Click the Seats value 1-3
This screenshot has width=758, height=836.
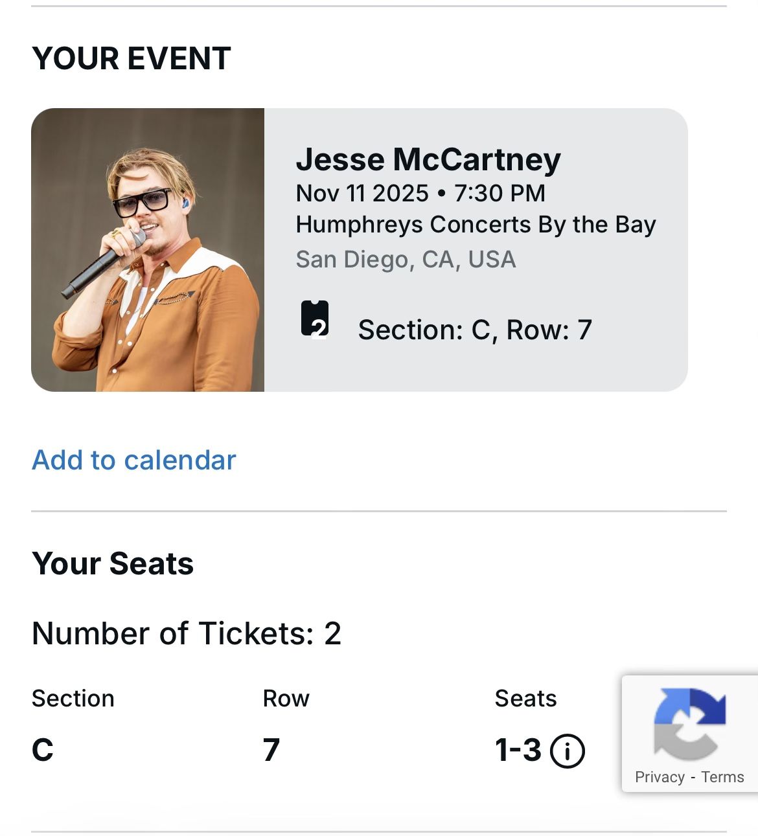click(518, 750)
